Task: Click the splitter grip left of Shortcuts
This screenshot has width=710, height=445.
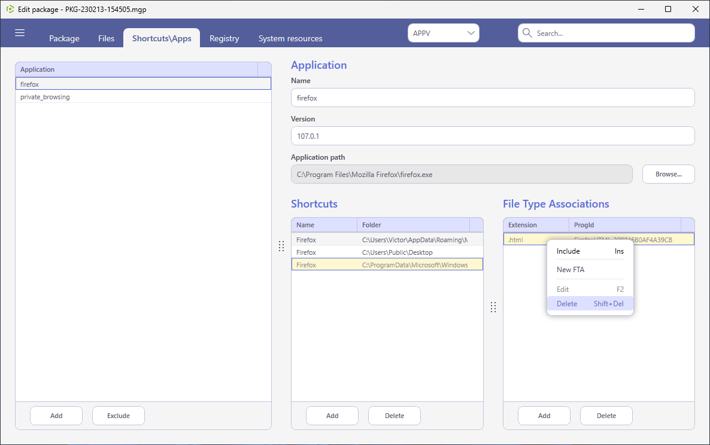Action: 281,246
